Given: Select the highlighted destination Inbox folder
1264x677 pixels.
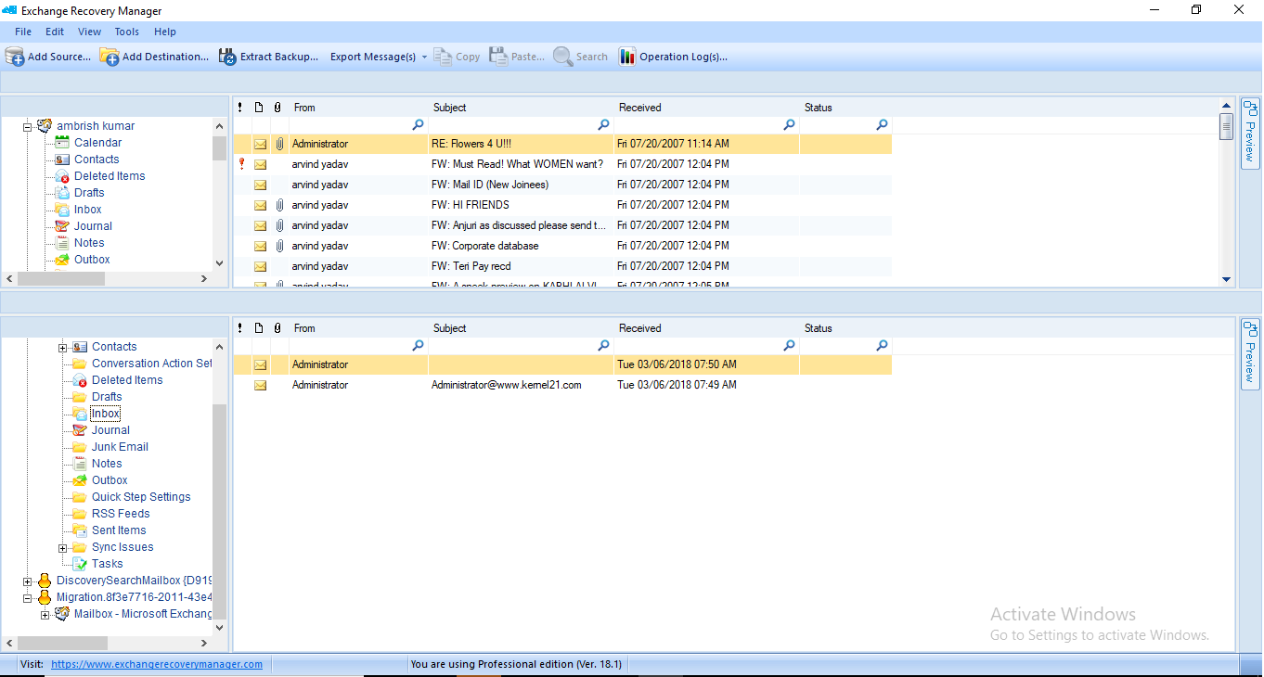Looking at the screenshot, I should (105, 414).
